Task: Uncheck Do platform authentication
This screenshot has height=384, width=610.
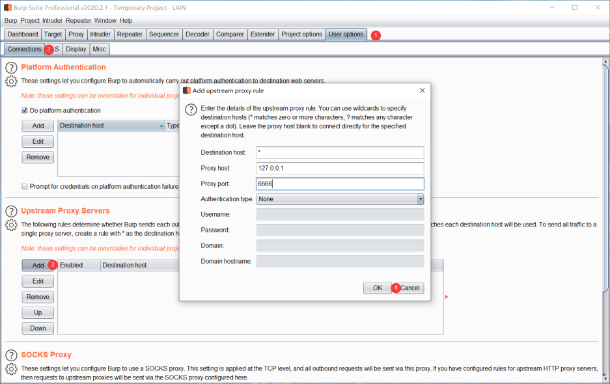Action: pyautogui.click(x=25, y=111)
